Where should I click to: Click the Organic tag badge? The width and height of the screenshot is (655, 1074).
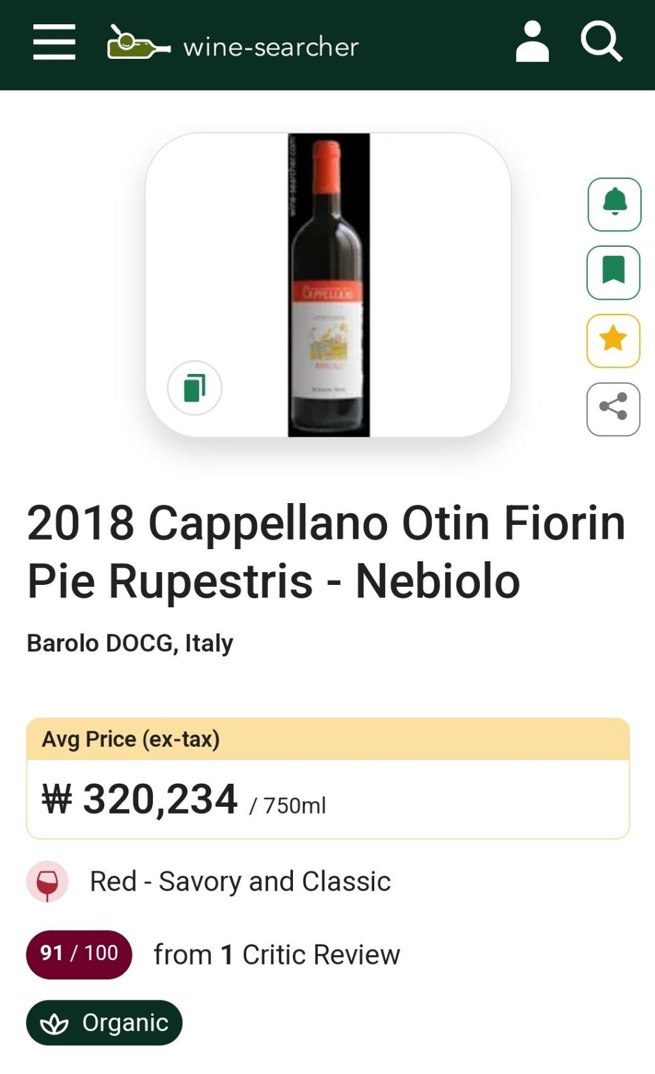pyautogui.click(x=104, y=1023)
